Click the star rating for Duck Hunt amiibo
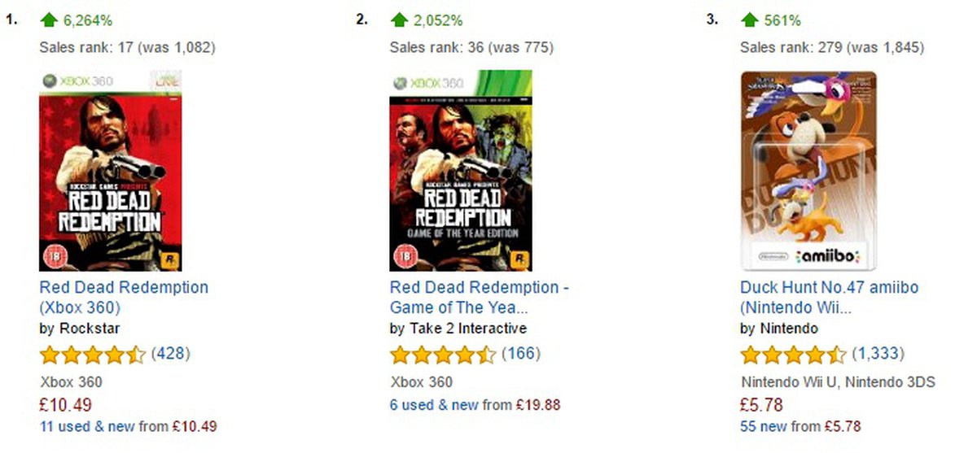 pos(793,355)
